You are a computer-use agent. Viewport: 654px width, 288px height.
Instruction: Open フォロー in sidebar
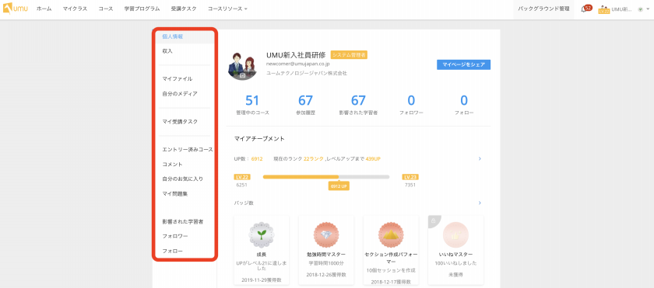pos(172,251)
